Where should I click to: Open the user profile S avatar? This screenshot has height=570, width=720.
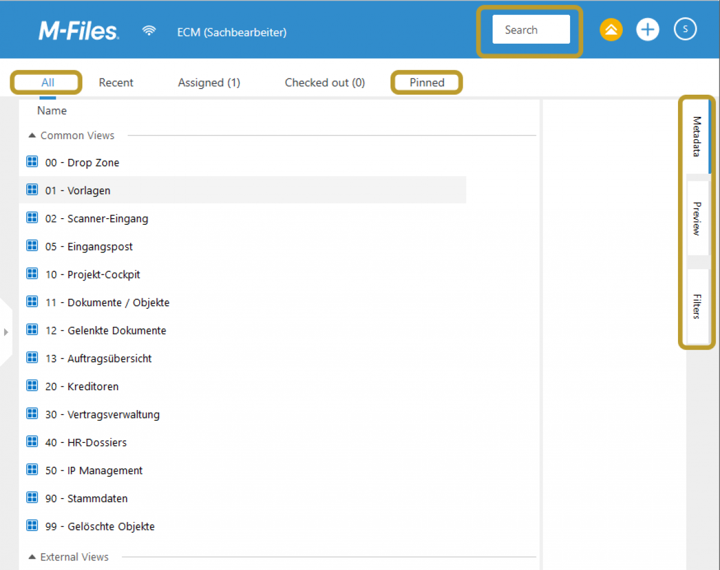(685, 29)
